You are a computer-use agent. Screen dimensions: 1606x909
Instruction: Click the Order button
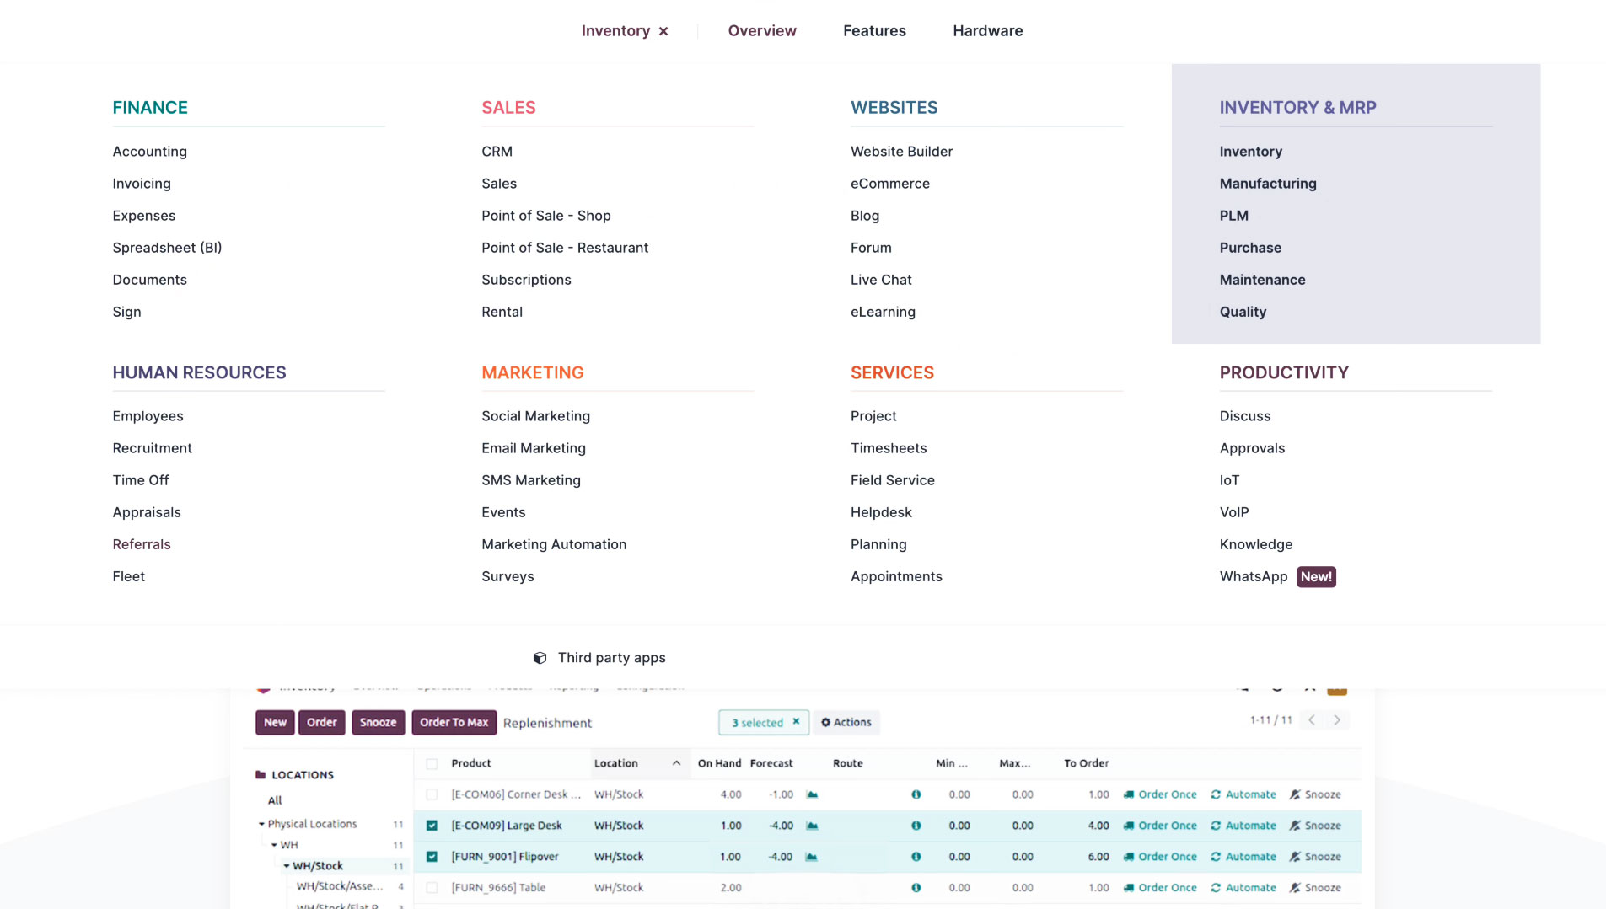(322, 723)
